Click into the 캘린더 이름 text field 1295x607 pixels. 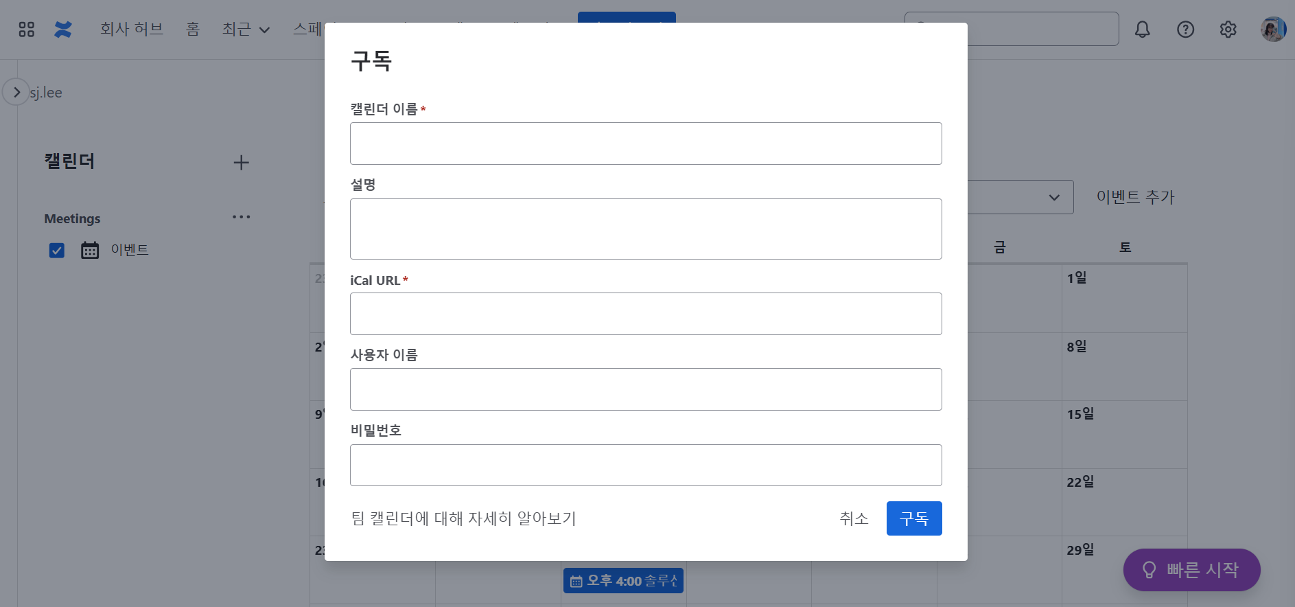pos(645,144)
